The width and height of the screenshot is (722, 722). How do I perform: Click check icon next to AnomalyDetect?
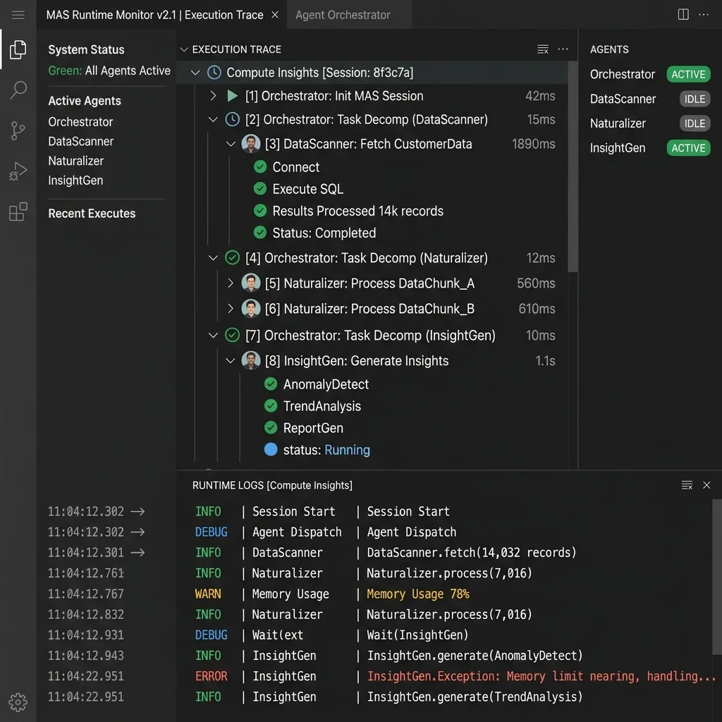271,384
